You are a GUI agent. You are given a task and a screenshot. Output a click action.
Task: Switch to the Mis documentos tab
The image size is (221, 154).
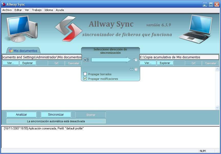tap(24, 51)
